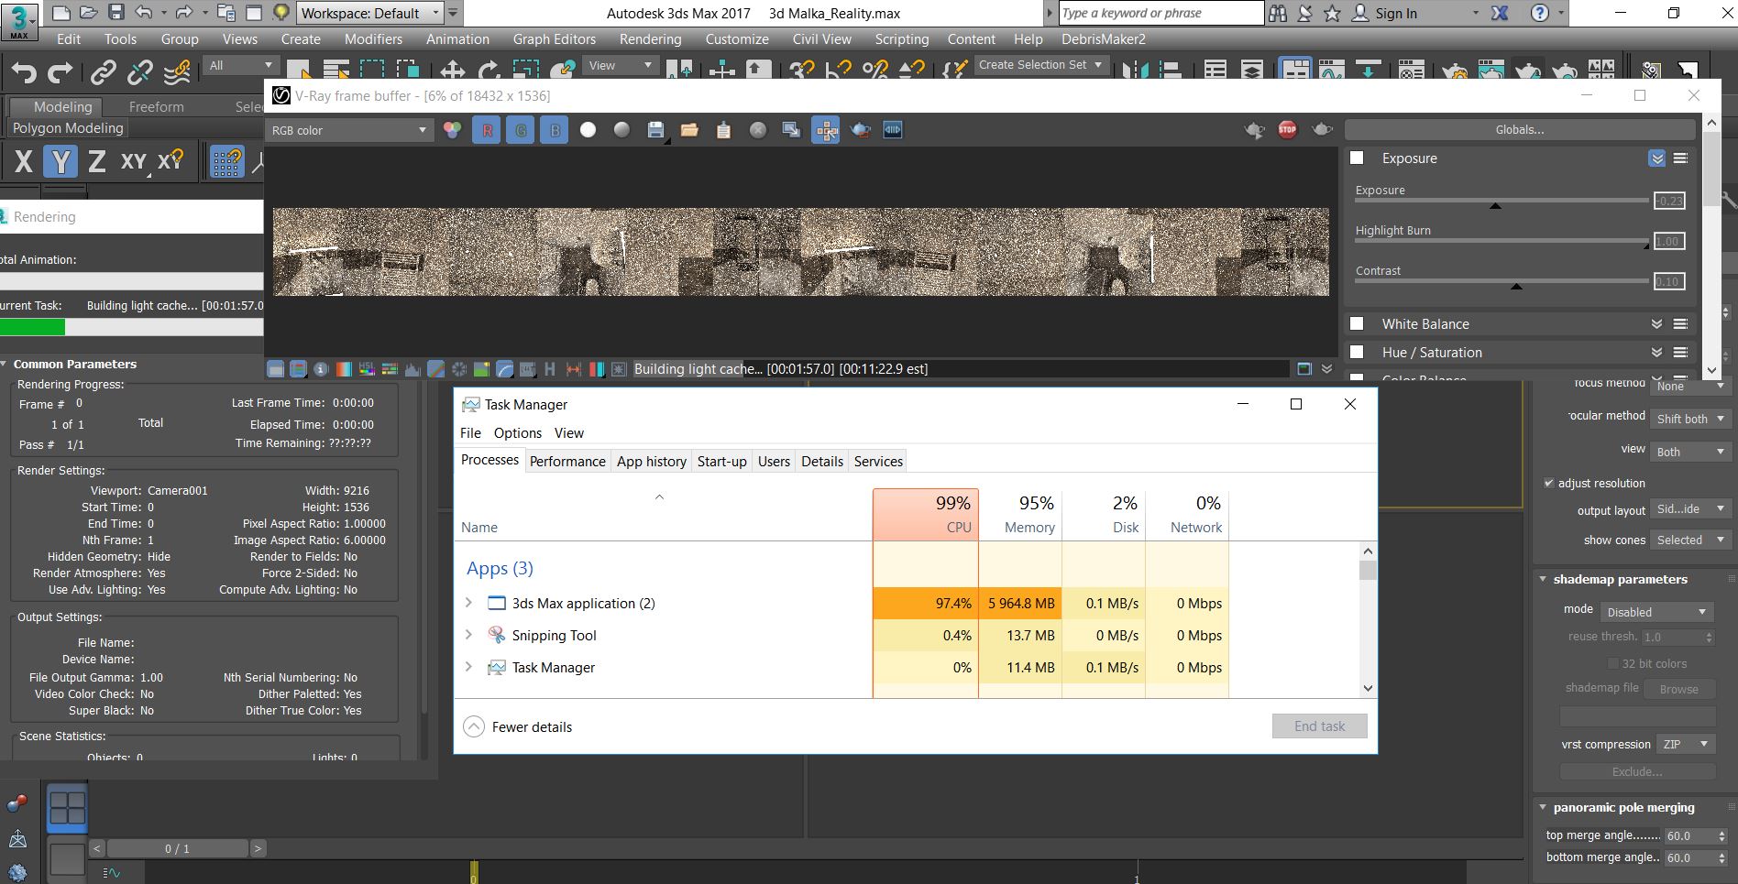Click the Snipping Tool process icon
This screenshot has width=1738, height=884.
tap(496, 635)
